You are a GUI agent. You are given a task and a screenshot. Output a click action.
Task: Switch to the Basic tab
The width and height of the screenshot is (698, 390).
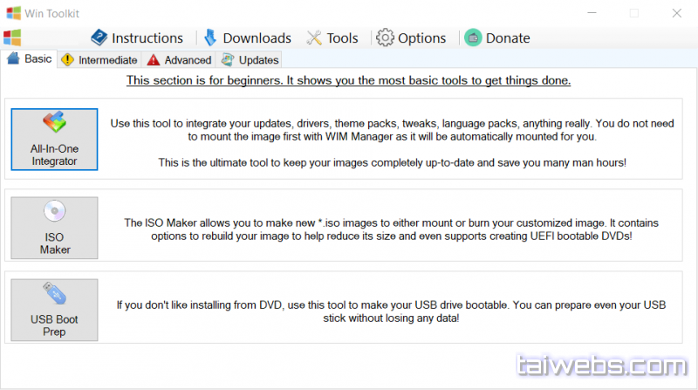pos(30,59)
